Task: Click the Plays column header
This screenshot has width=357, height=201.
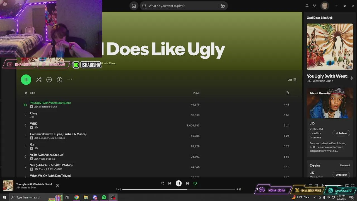Action: 196,93
